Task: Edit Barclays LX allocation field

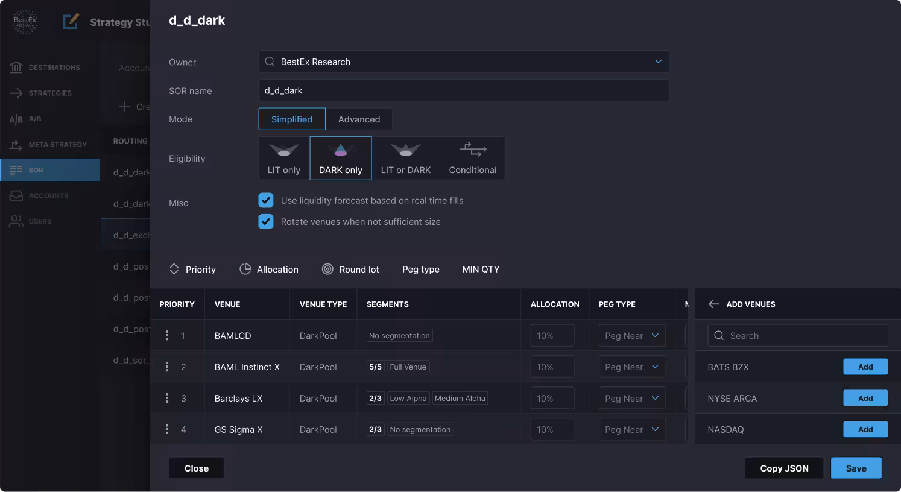Action: click(x=552, y=399)
